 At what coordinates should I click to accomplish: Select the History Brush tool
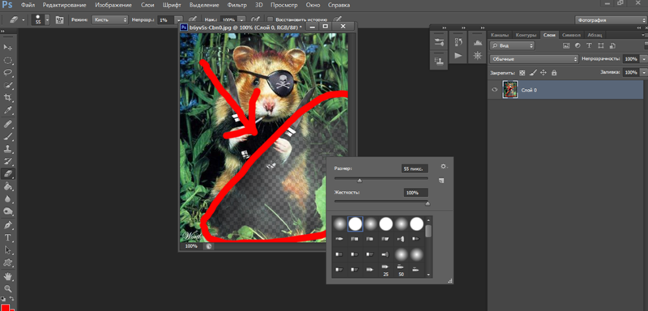(x=8, y=161)
